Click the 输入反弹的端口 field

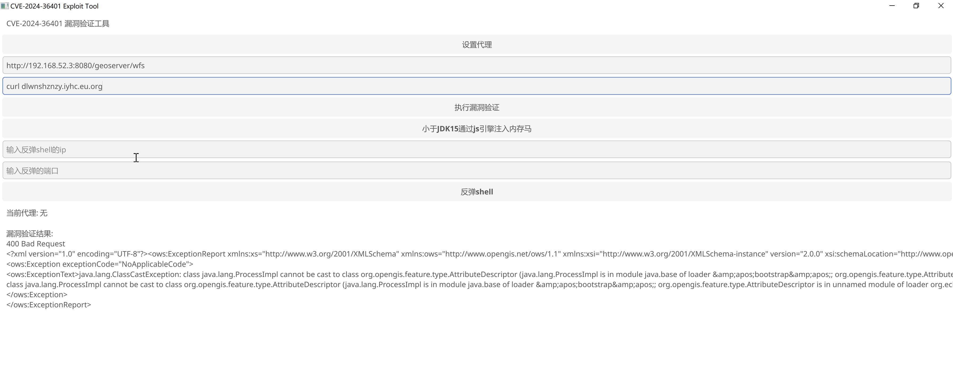coord(476,170)
